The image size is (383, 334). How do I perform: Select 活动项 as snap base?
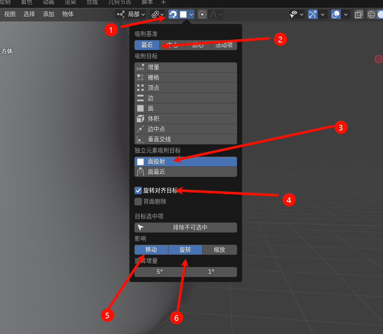224,45
